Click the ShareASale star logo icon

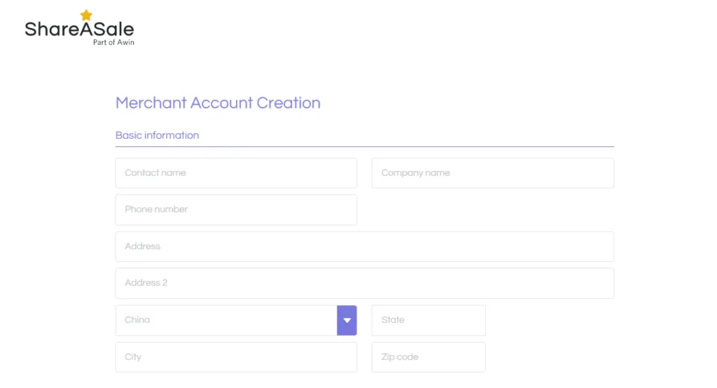[86, 15]
